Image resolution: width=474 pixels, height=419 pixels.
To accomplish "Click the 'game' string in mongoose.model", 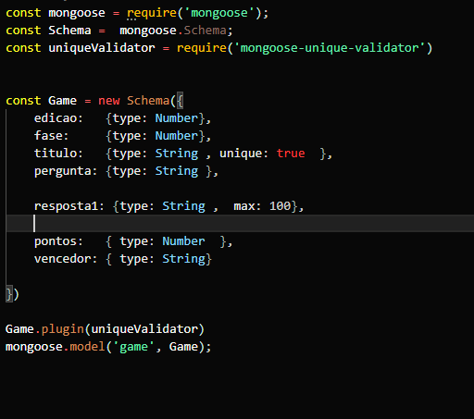I will 133,347.
